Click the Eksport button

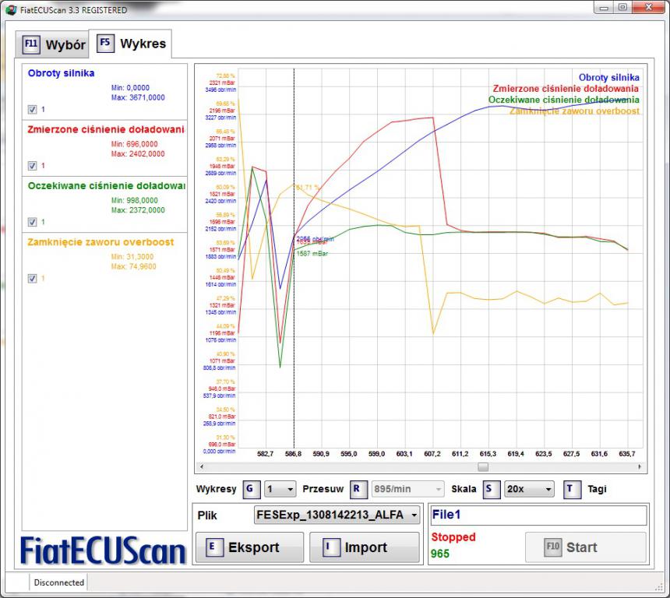coord(249,547)
